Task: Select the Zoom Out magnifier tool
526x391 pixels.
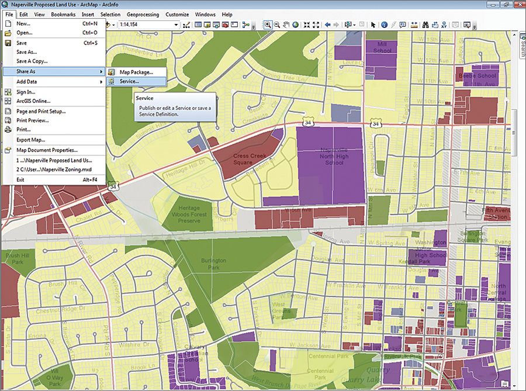Action: click(x=277, y=25)
